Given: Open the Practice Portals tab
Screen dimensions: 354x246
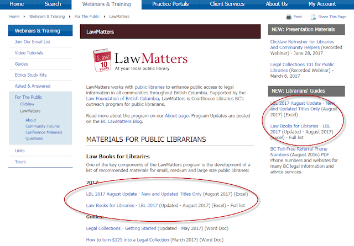Looking at the screenshot, I should click(x=170, y=4).
